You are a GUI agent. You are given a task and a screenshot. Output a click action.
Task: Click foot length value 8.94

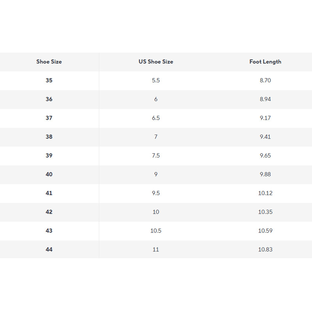pyautogui.click(x=265, y=99)
